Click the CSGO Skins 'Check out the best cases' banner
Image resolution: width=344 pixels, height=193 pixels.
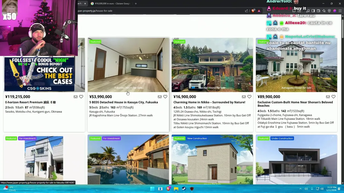tap(39, 74)
